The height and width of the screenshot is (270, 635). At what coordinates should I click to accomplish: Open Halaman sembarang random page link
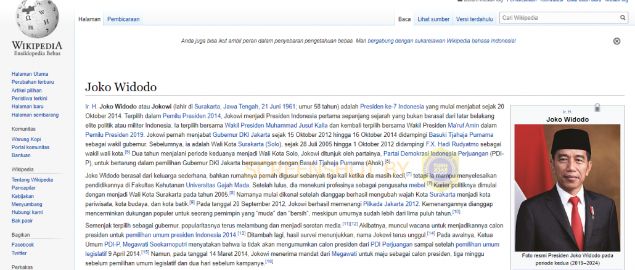[x=35, y=115]
